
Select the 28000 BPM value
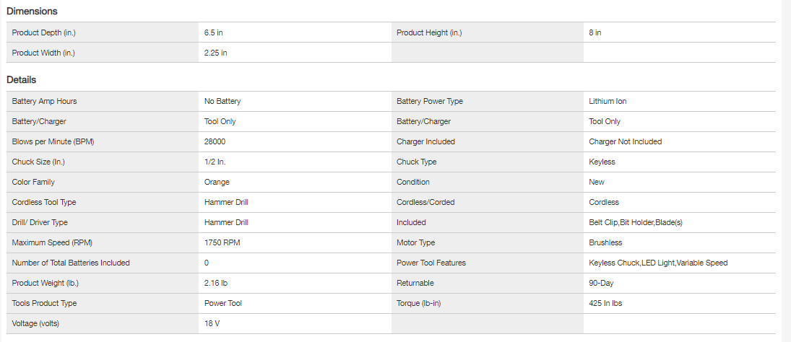pos(215,141)
